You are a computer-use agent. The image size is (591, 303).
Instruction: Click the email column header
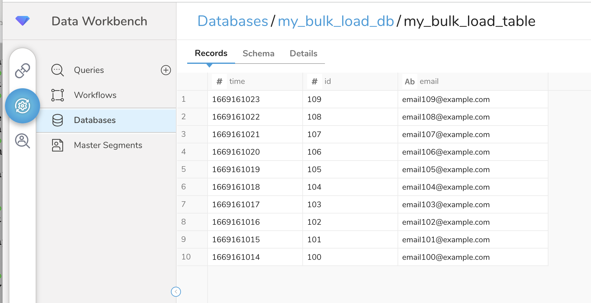pos(429,81)
